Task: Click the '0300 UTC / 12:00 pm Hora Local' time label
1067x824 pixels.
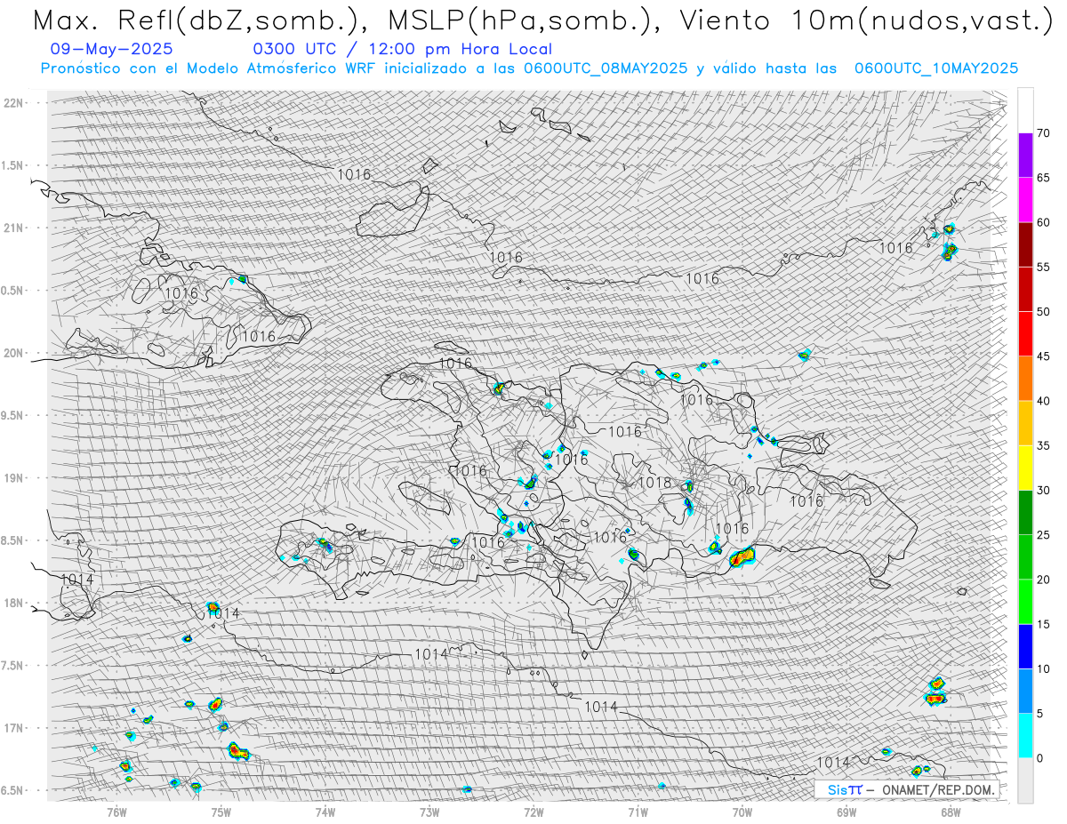Action: click(403, 50)
